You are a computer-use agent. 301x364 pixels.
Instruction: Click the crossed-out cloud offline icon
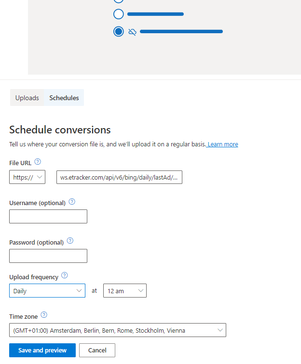coord(132,32)
